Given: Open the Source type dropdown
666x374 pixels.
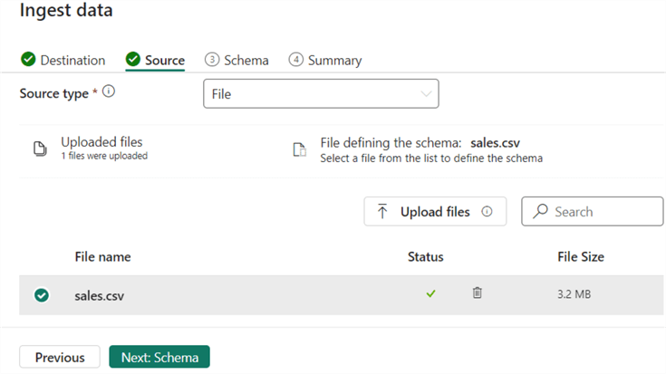Looking at the screenshot, I should pyautogui.click(x=321, y=93).
